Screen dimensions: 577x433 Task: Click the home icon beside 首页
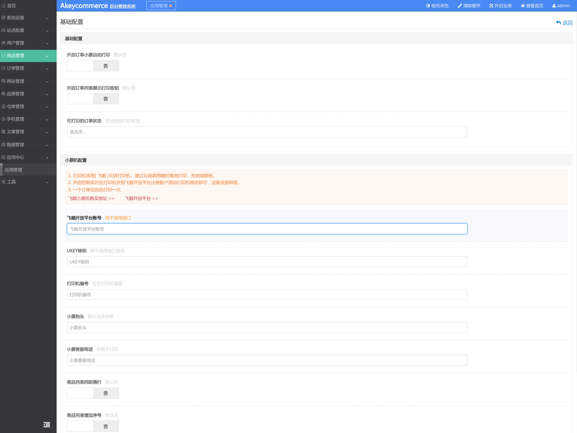click(4, 6)
